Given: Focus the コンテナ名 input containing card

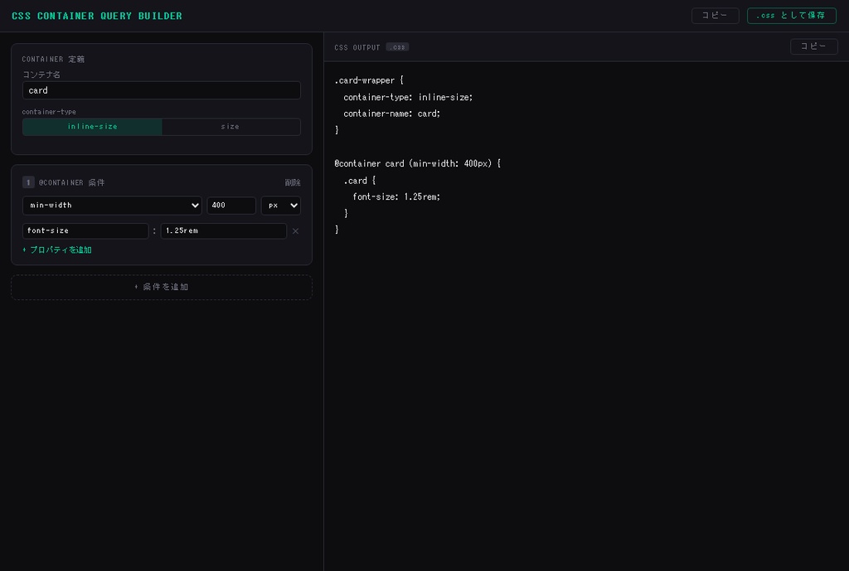Looking at the screenshot, I should pyautogui.click(x=162, y=90).
